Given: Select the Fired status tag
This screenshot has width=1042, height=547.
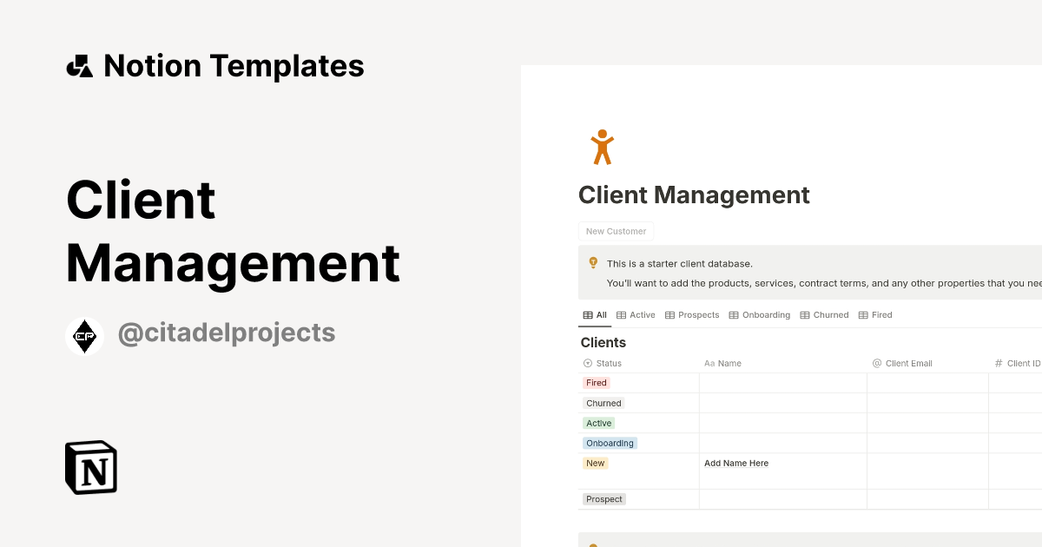Looking at the screenshot, I should tap(596, 382).
